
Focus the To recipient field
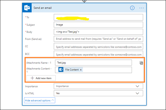98,17
